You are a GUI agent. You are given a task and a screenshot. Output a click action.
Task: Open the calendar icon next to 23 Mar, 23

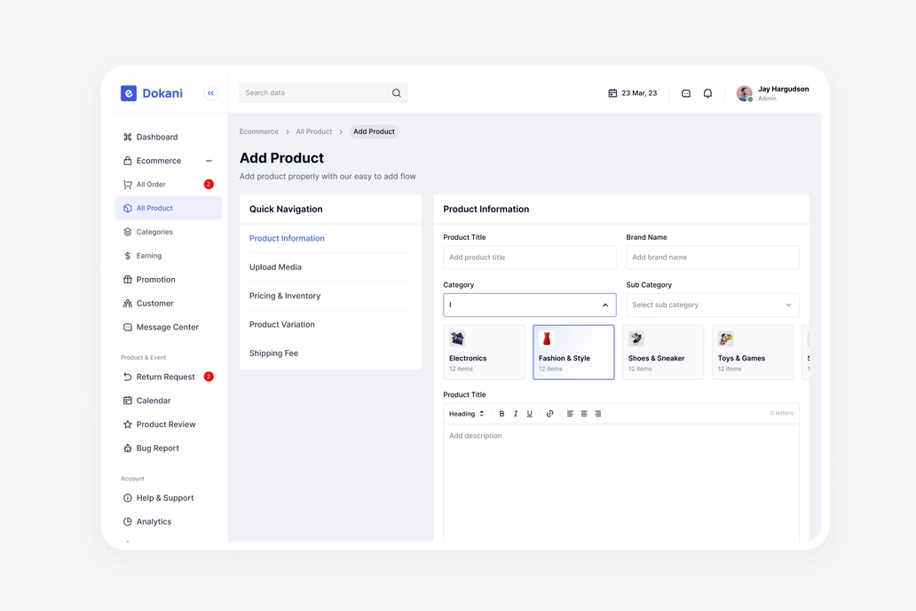coord(612,93)
